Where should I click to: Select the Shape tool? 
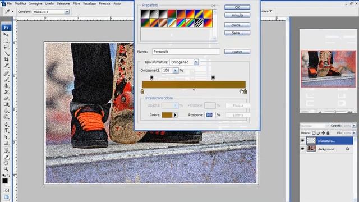pos(6,143)
